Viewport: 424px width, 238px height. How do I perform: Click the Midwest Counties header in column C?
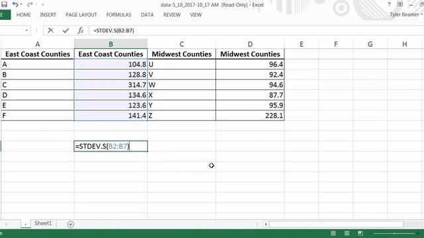coord(182,54)
